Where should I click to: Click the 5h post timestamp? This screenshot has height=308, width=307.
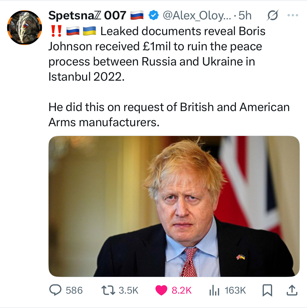click(245, 15)
